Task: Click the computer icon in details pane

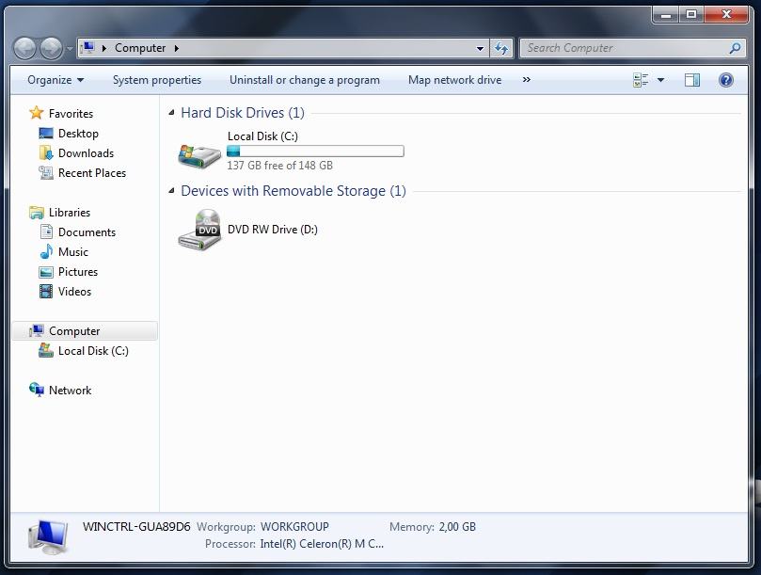Action: click(48, 537)
